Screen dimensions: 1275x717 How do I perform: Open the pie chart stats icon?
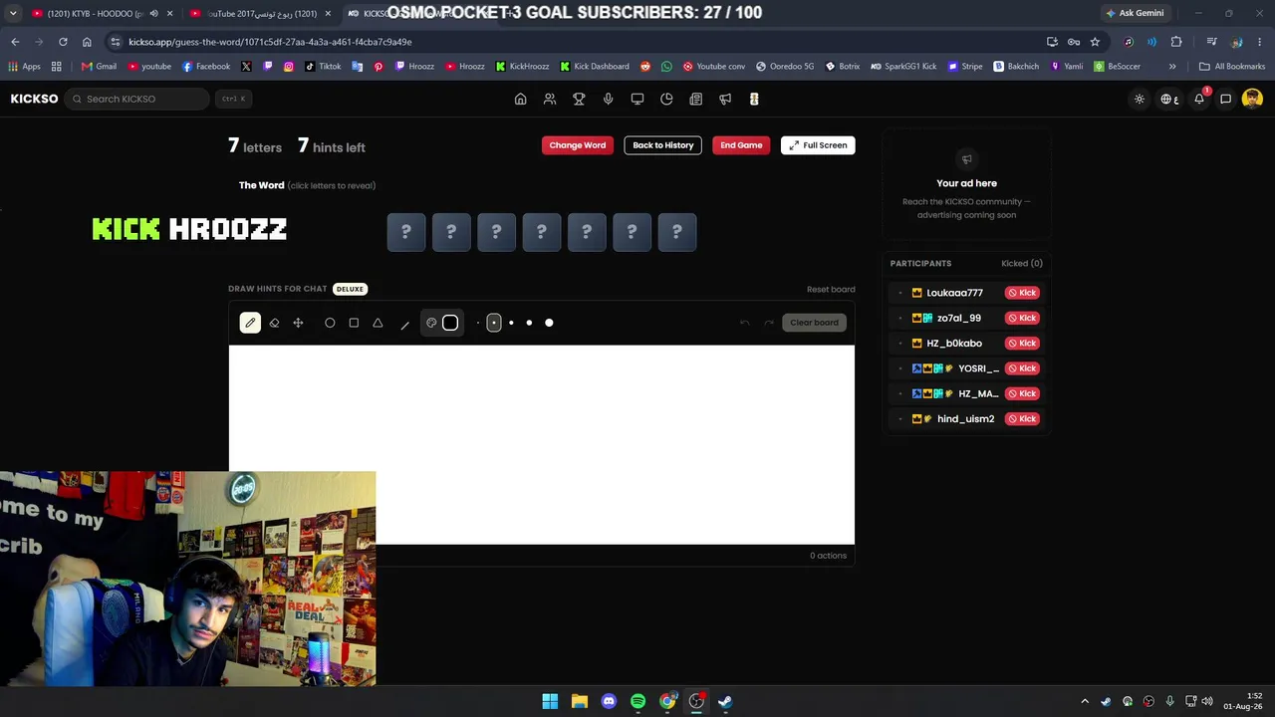[x=666, y=99]
